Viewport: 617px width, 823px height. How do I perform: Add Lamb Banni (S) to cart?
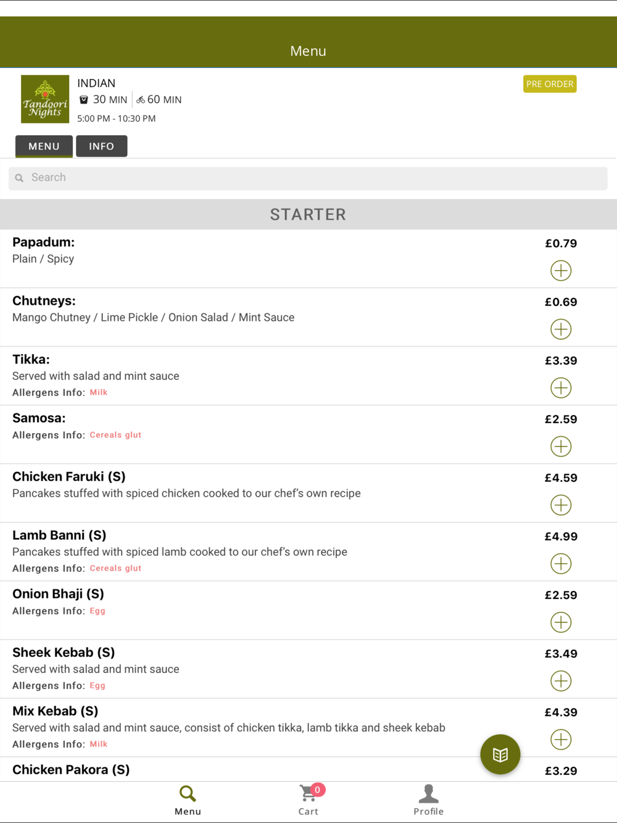[x=561, y=563]
